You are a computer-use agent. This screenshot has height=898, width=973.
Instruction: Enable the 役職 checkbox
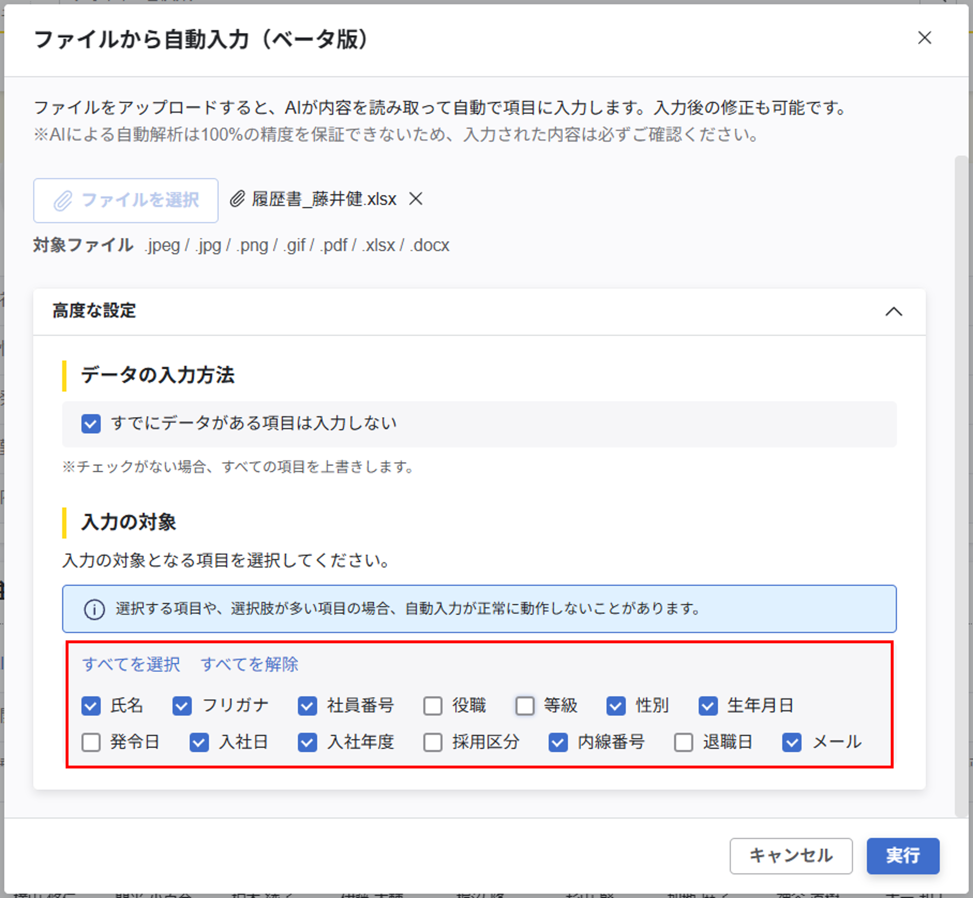[x=432, y=706]
